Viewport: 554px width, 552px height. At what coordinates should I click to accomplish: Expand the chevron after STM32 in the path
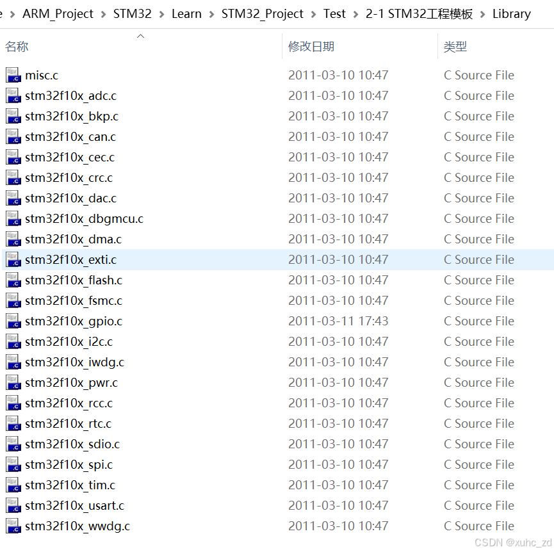(x=162, y=15)
